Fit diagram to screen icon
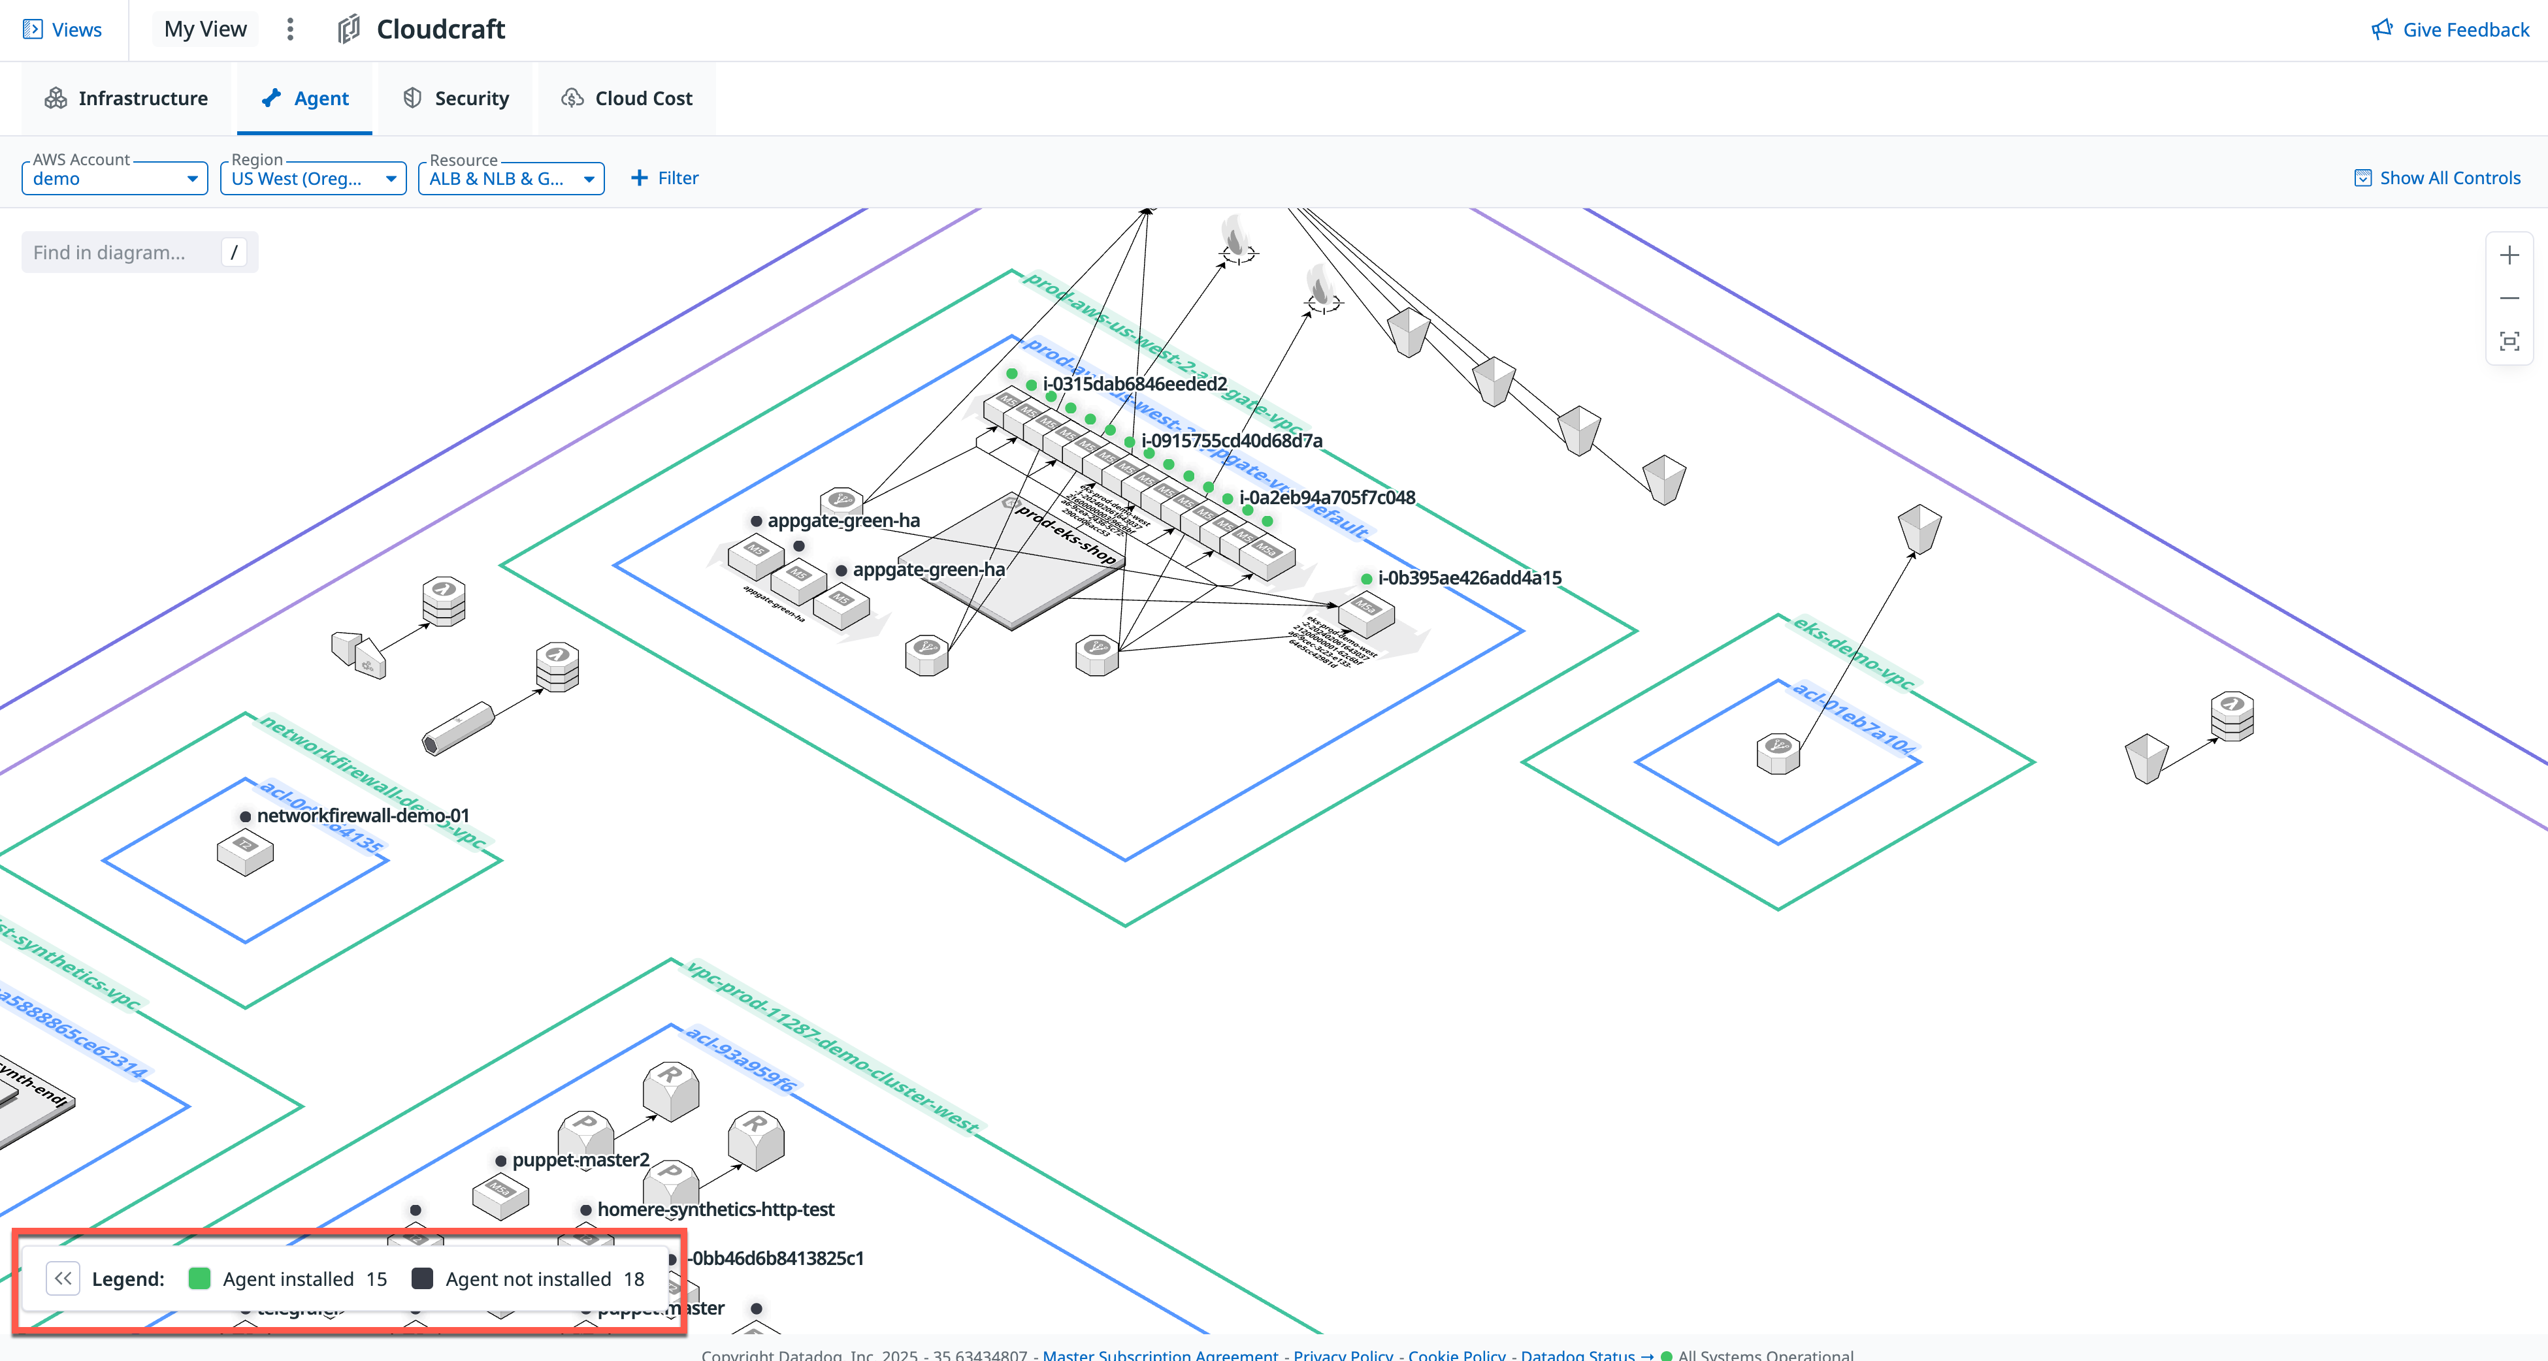 point(2509,341)
